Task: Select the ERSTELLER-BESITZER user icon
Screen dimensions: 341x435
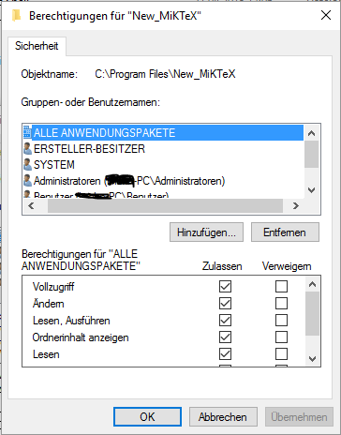Action: 27,148
